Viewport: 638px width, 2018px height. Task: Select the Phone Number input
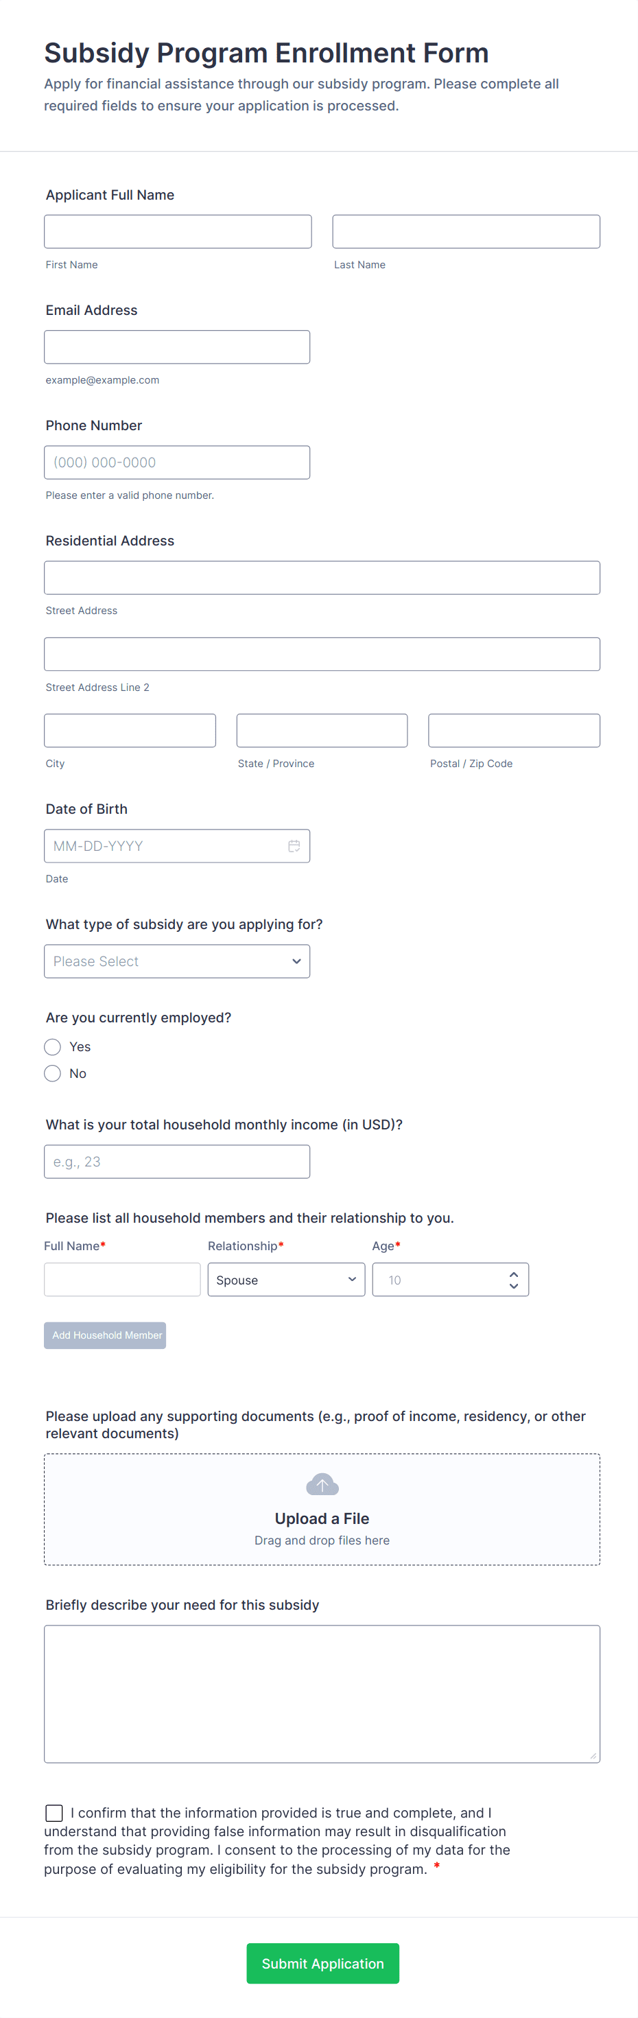[177, 462]
